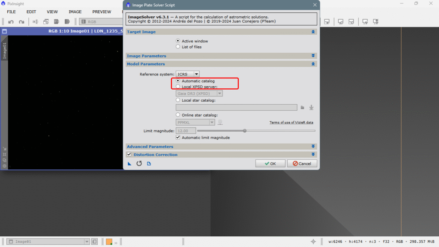Click the double-chevron overflow beside the orange swatch

(116, 243)
